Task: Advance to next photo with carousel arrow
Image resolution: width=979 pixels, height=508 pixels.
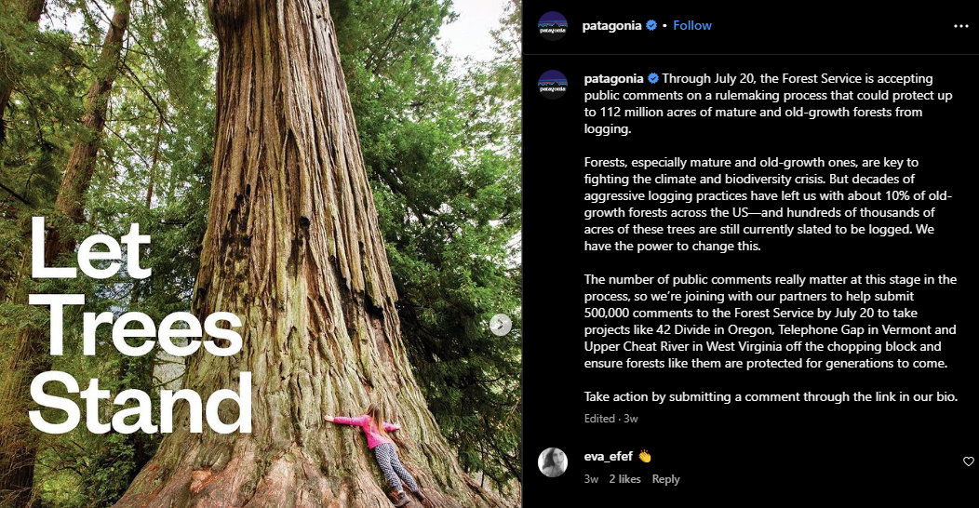Action: pyautogui.click(x=500, y=325)
